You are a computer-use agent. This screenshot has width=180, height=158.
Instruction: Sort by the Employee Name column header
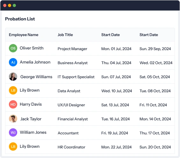pyautogui.click(x=24, y=35)
